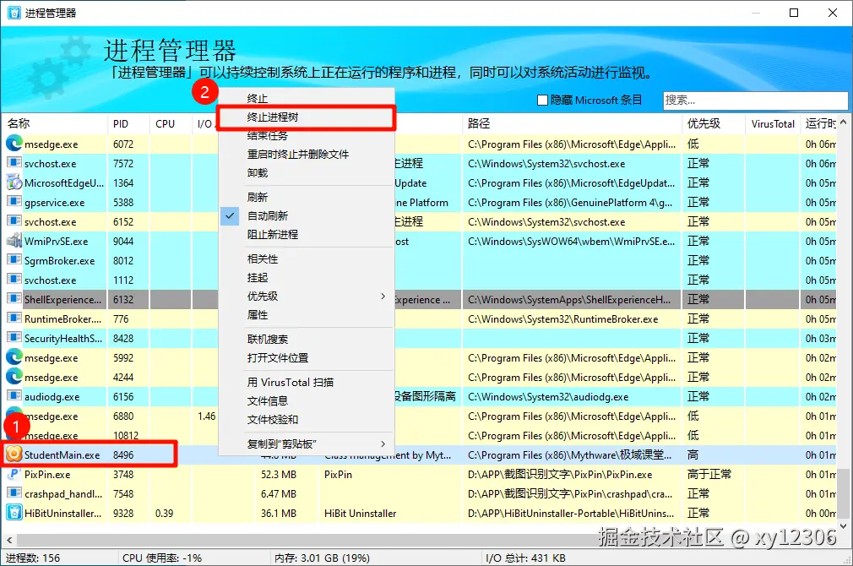Choose 打开文件位置 menu item
The image size is (853, 566).
pyautogui.click(x=307, y=358)
